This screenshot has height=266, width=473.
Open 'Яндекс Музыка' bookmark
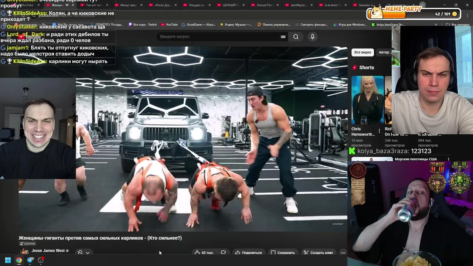click(236, 25)
